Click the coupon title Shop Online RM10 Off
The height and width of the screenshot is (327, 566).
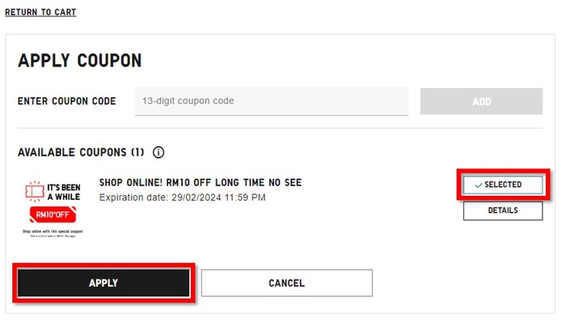pos(201,183)
